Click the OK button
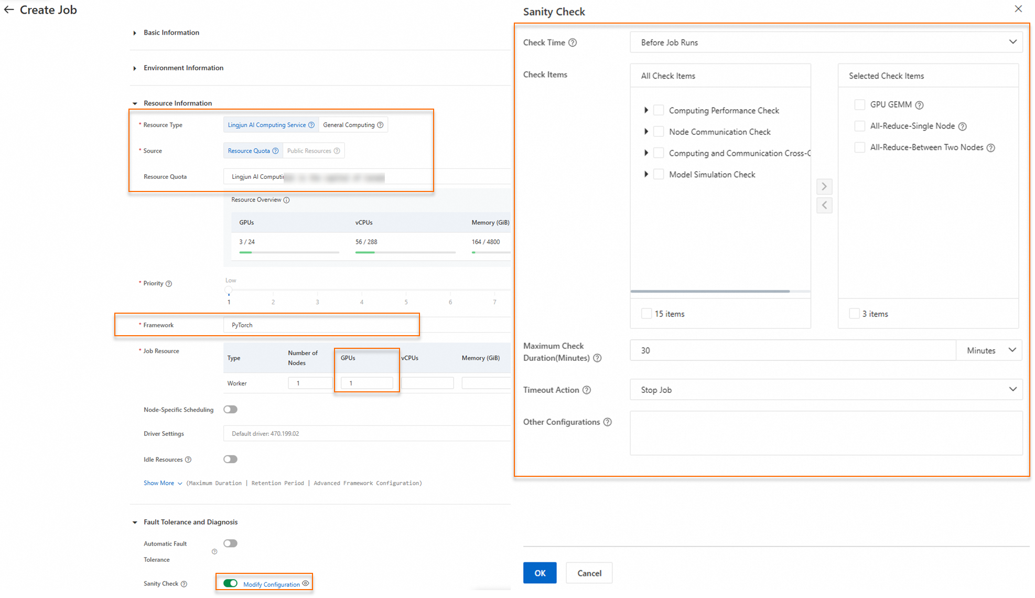The width and height of the screenshot is (1035, 598). [540, 573]
